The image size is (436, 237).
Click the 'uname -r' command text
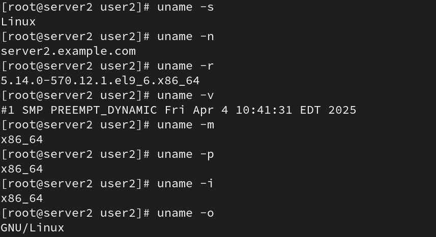click(x=186, y=66)
